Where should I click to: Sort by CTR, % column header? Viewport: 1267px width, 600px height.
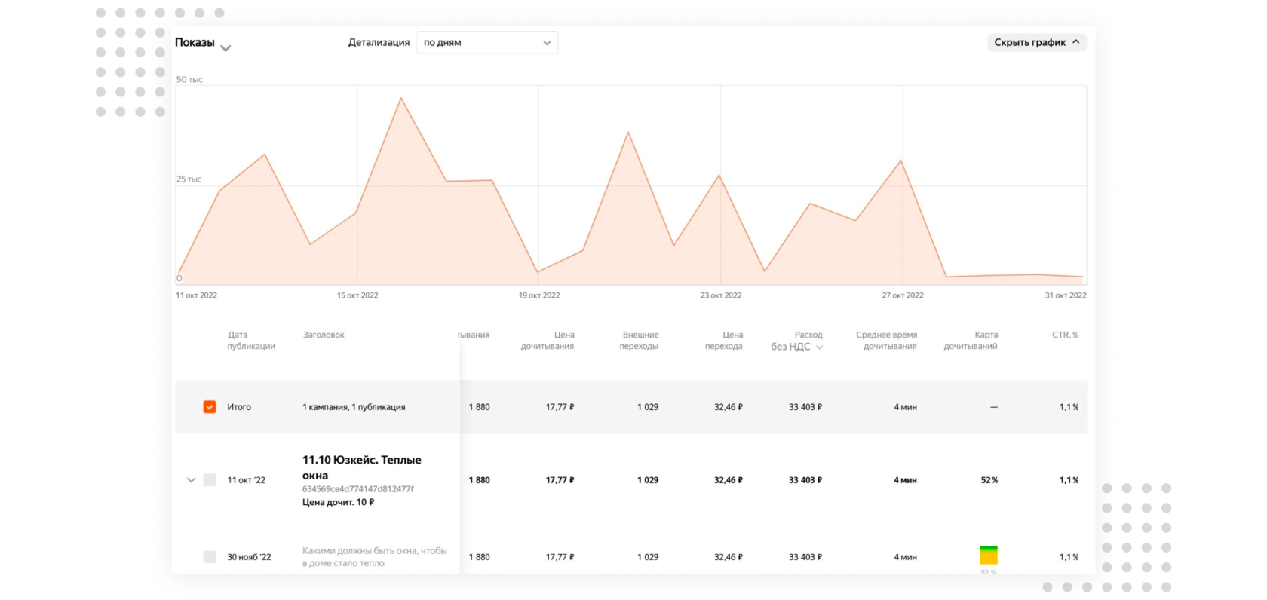(x=1065, y=335)
